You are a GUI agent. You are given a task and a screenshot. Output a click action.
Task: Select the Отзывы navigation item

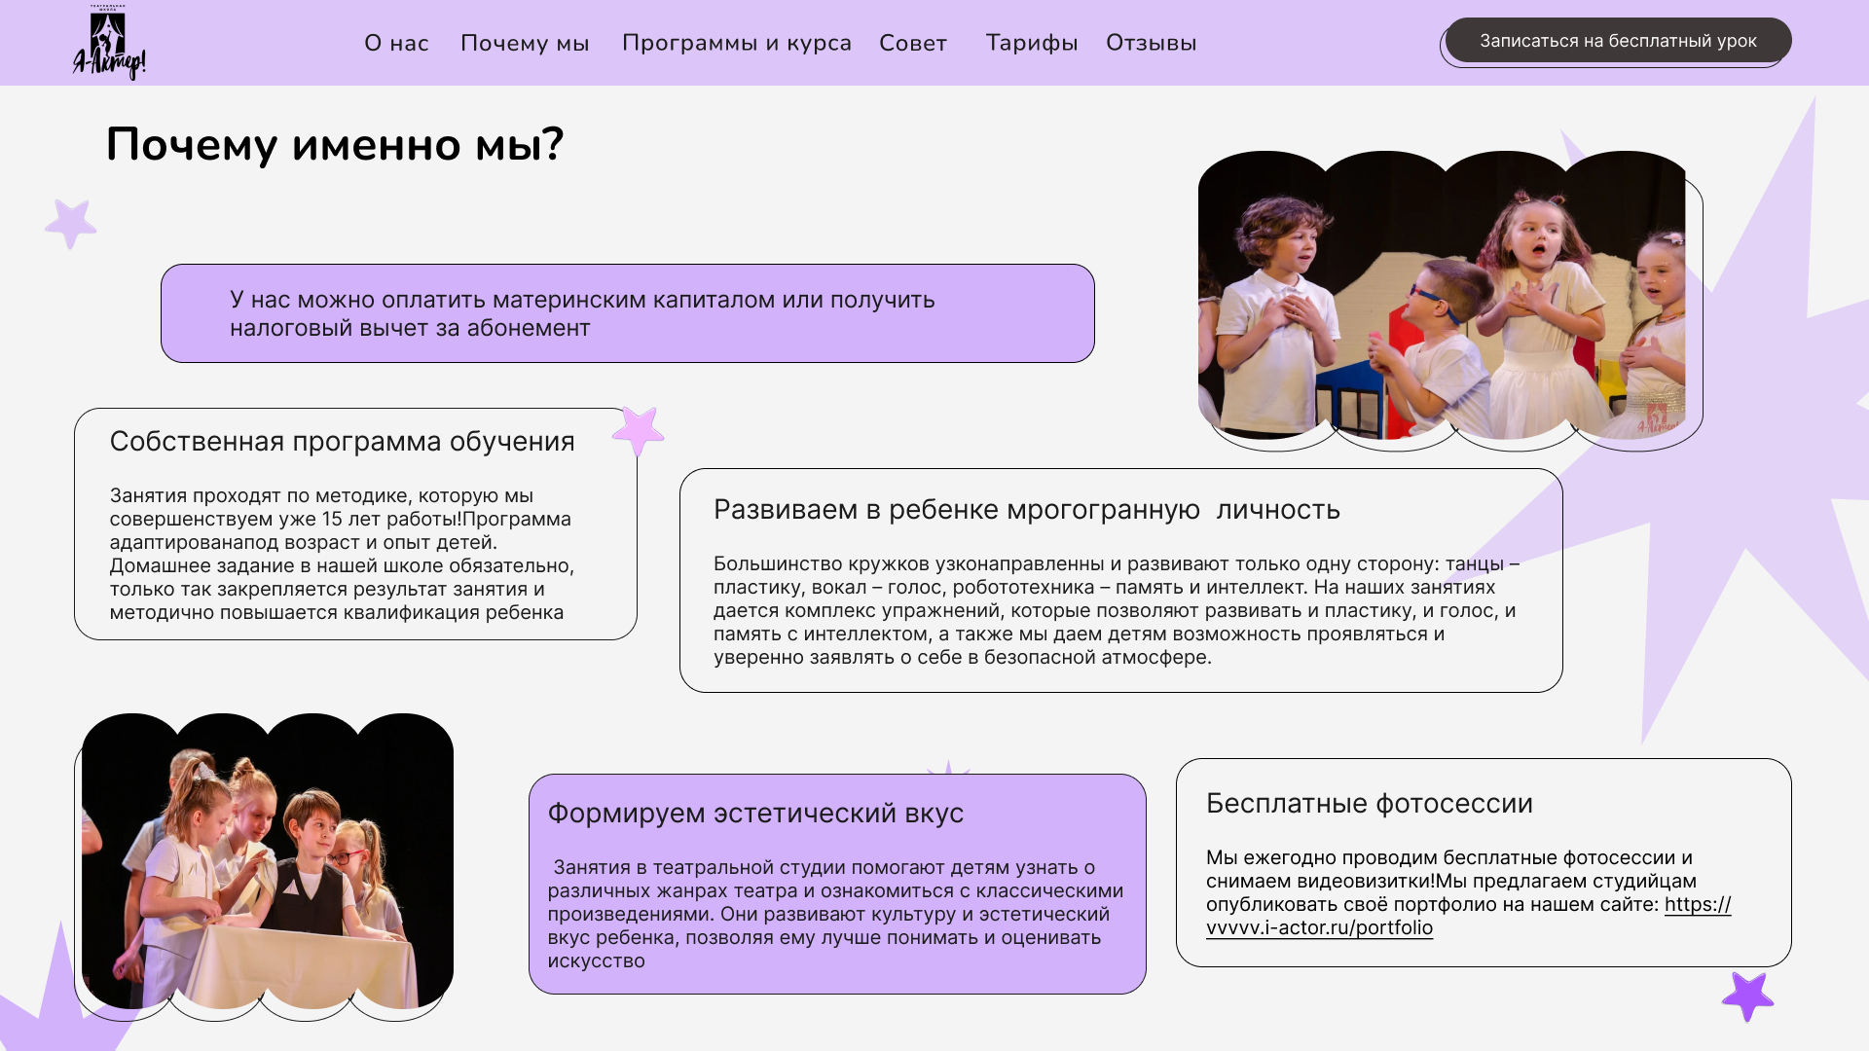pos(1151,43)
